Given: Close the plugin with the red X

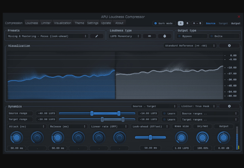Looking at the screenshot, I should (x=239, y=17).
